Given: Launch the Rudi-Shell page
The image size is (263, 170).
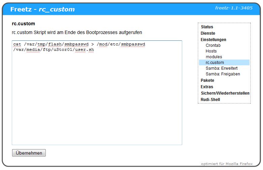Looking at the screenshot, I should point(210,100).
